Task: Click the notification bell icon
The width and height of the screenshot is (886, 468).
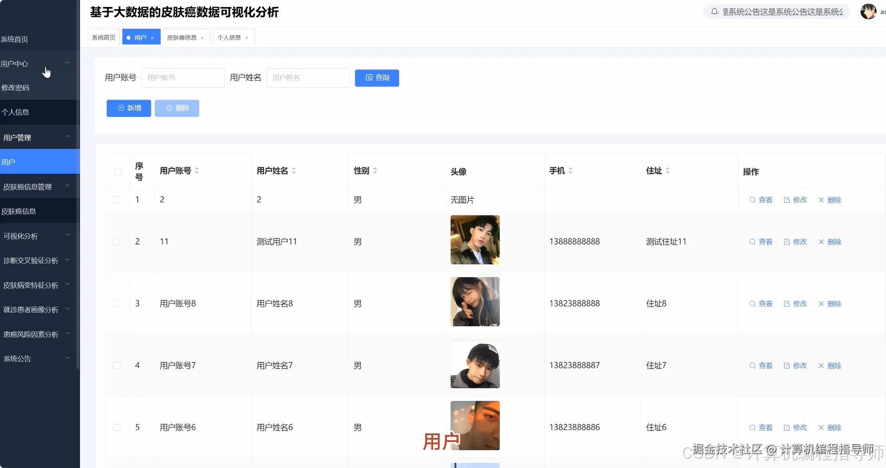Action: pos(715,12)
